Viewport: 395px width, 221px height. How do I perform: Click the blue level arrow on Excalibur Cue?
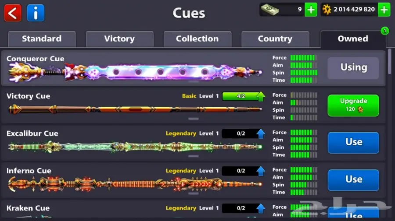point(261,133)
